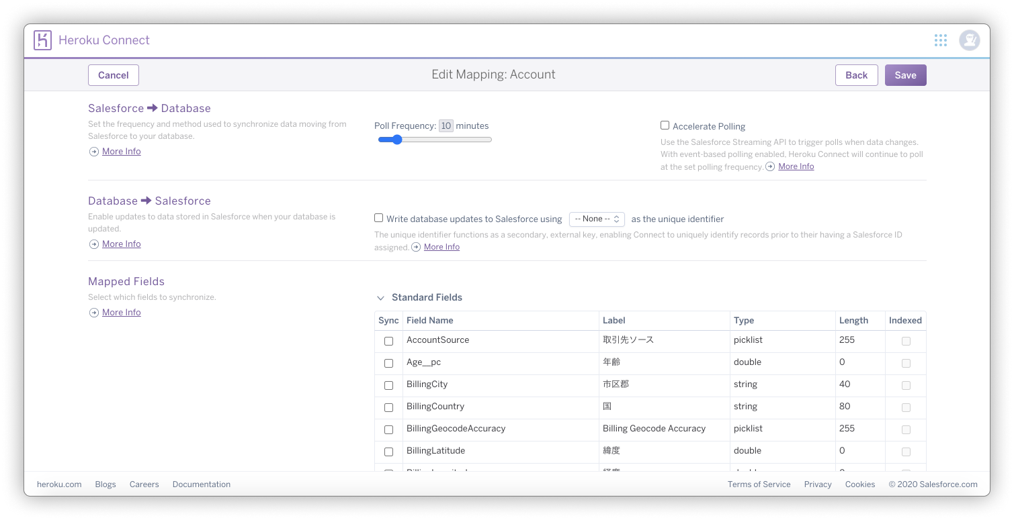Click the Back button
The width and height of the screenshot is (1014, 520).
point(856,75)
